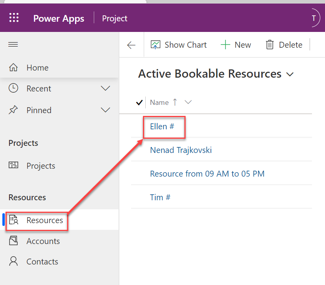Open the Name column filter dropdown
Image resolution: width=325 pixels, height=285 pixels.
188,102
